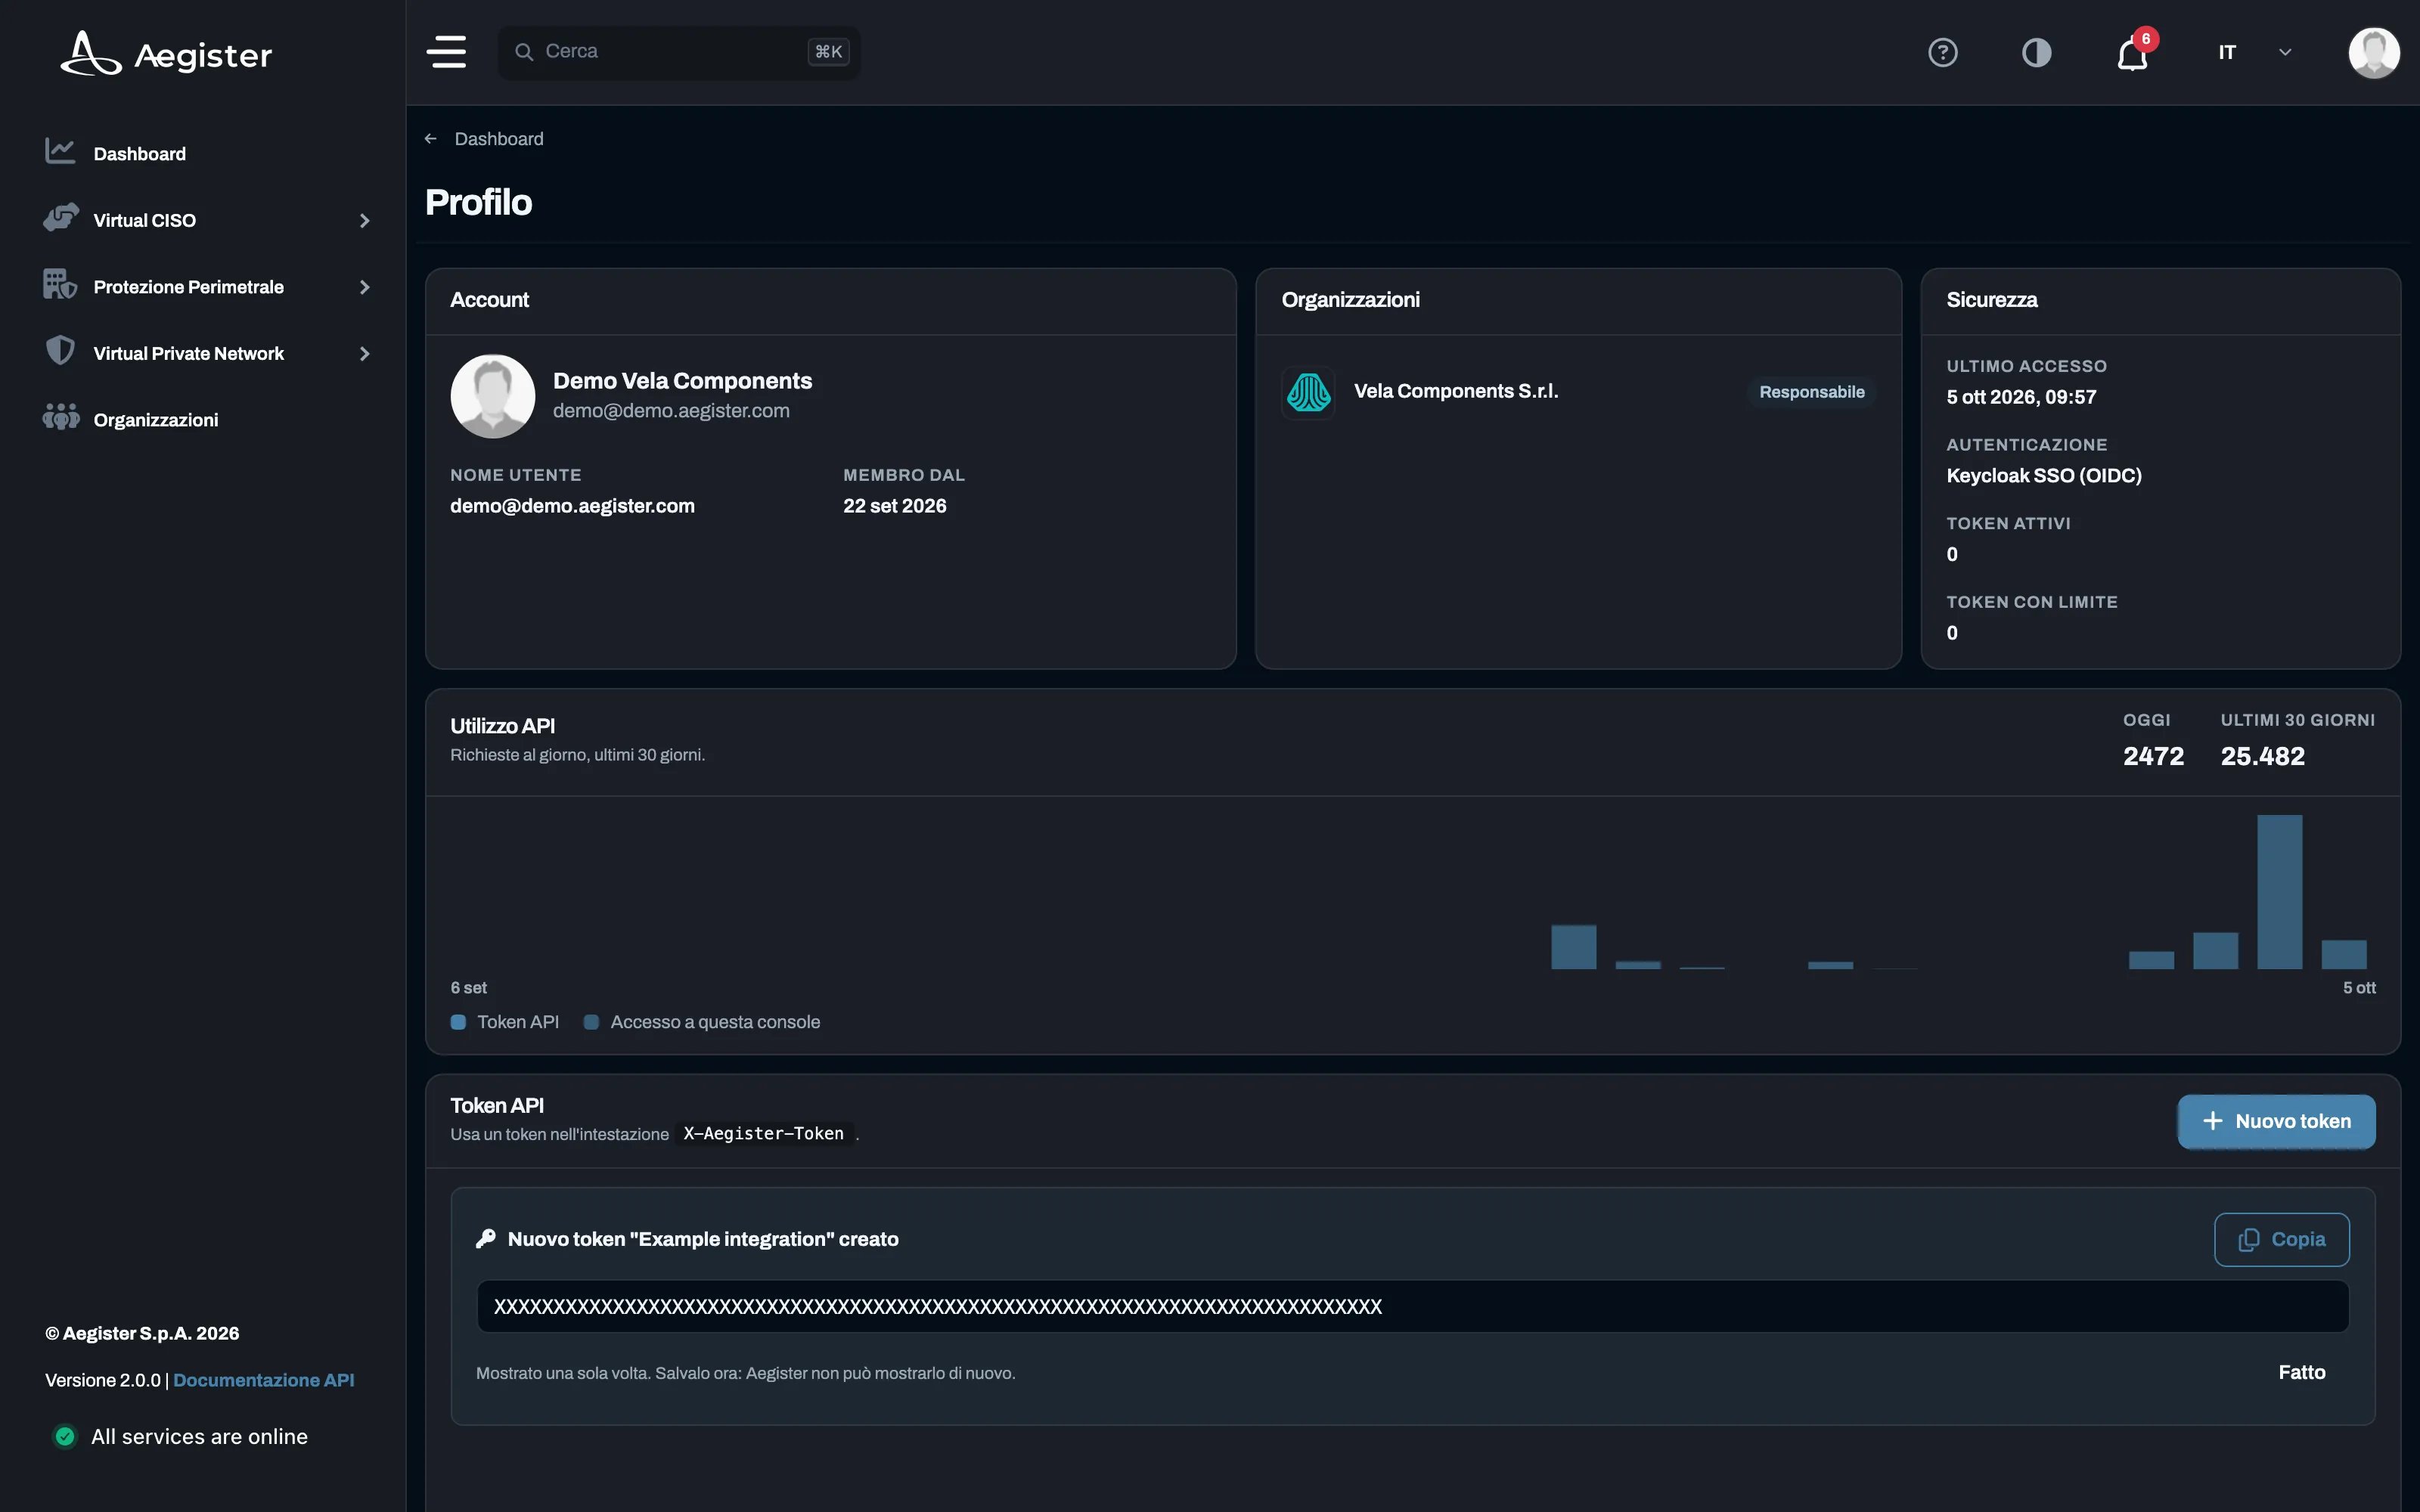The width and height of the screenshot is (2420, 1512).
Task: Click the tallest bar in API chart
Action: tap(2279, 892)
